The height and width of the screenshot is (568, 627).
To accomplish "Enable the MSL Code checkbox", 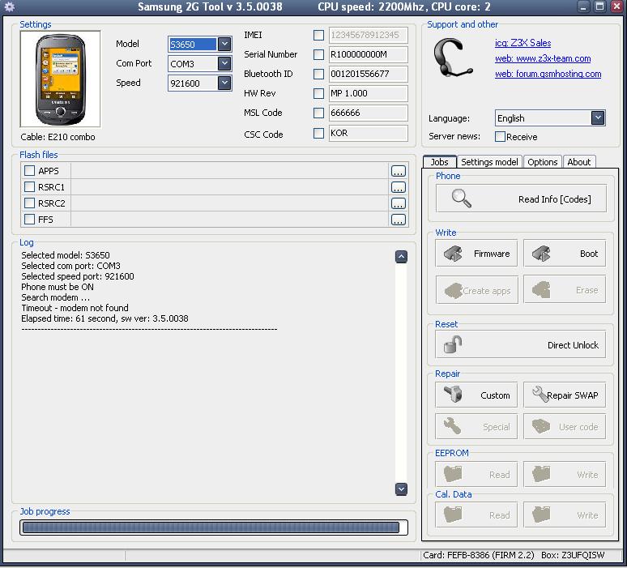I will [318, 113].
